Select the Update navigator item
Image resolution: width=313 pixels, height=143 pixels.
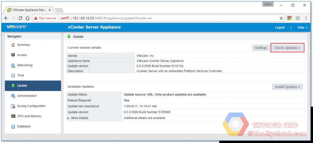(33, 86)
